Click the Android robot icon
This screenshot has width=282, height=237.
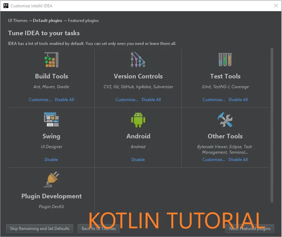tap(138, 120)
